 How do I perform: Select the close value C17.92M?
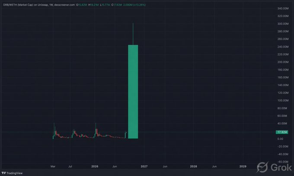117,5
